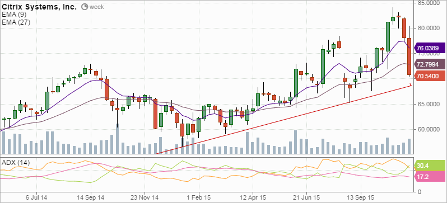
Task: Click the 12 Apr 15 date label
Action: (253, 197)
